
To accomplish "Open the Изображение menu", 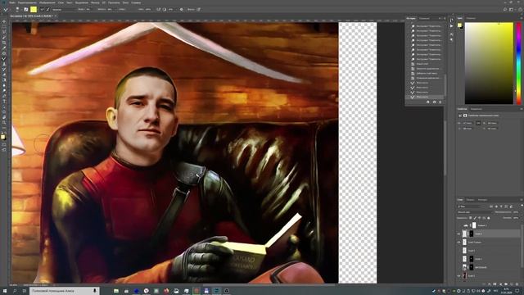I will (x=47, y=2).
